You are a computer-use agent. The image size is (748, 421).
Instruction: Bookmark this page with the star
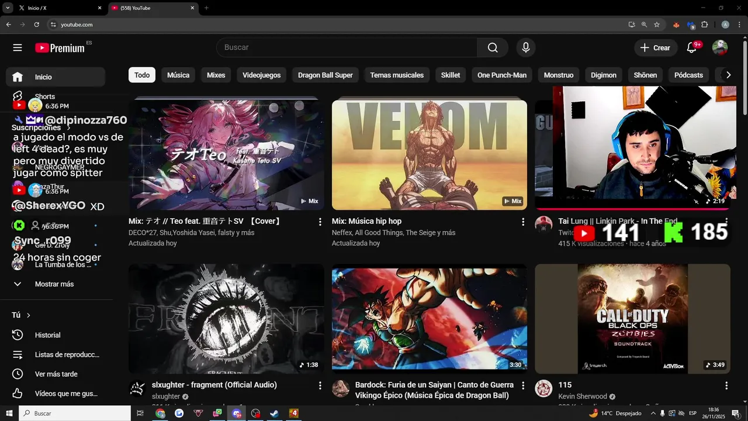click(657, 25)
